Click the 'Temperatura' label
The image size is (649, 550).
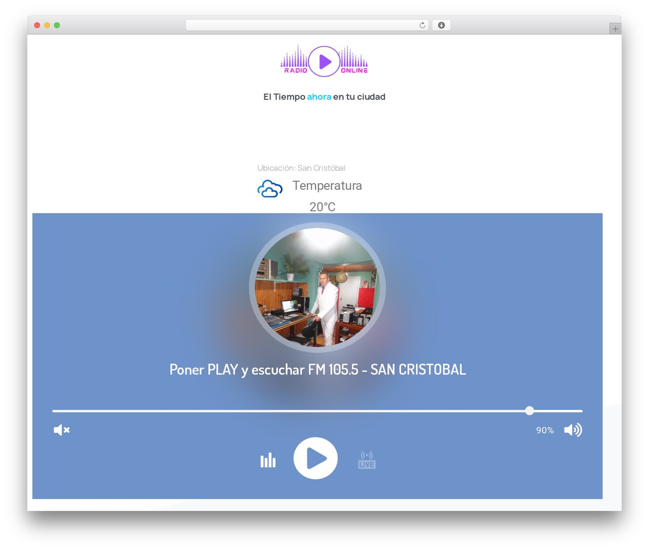click(x=327, y=186)
